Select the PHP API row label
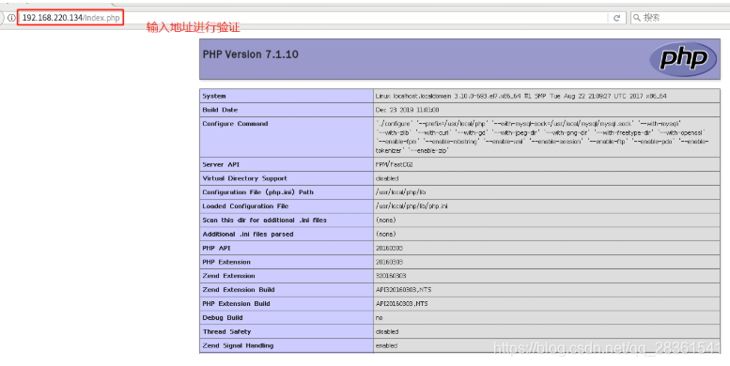Screen dimensions: 730x366 pos(216,248)
